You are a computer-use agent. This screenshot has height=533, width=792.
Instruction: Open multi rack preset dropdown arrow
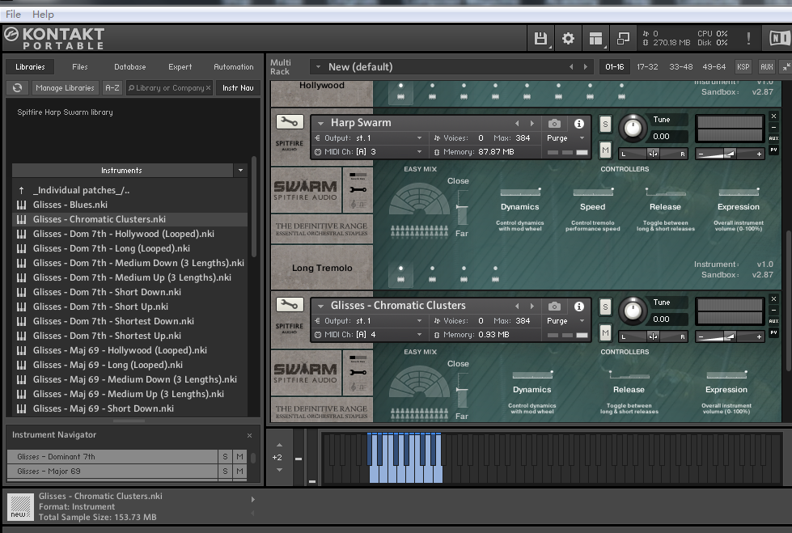tap(318, 66)
